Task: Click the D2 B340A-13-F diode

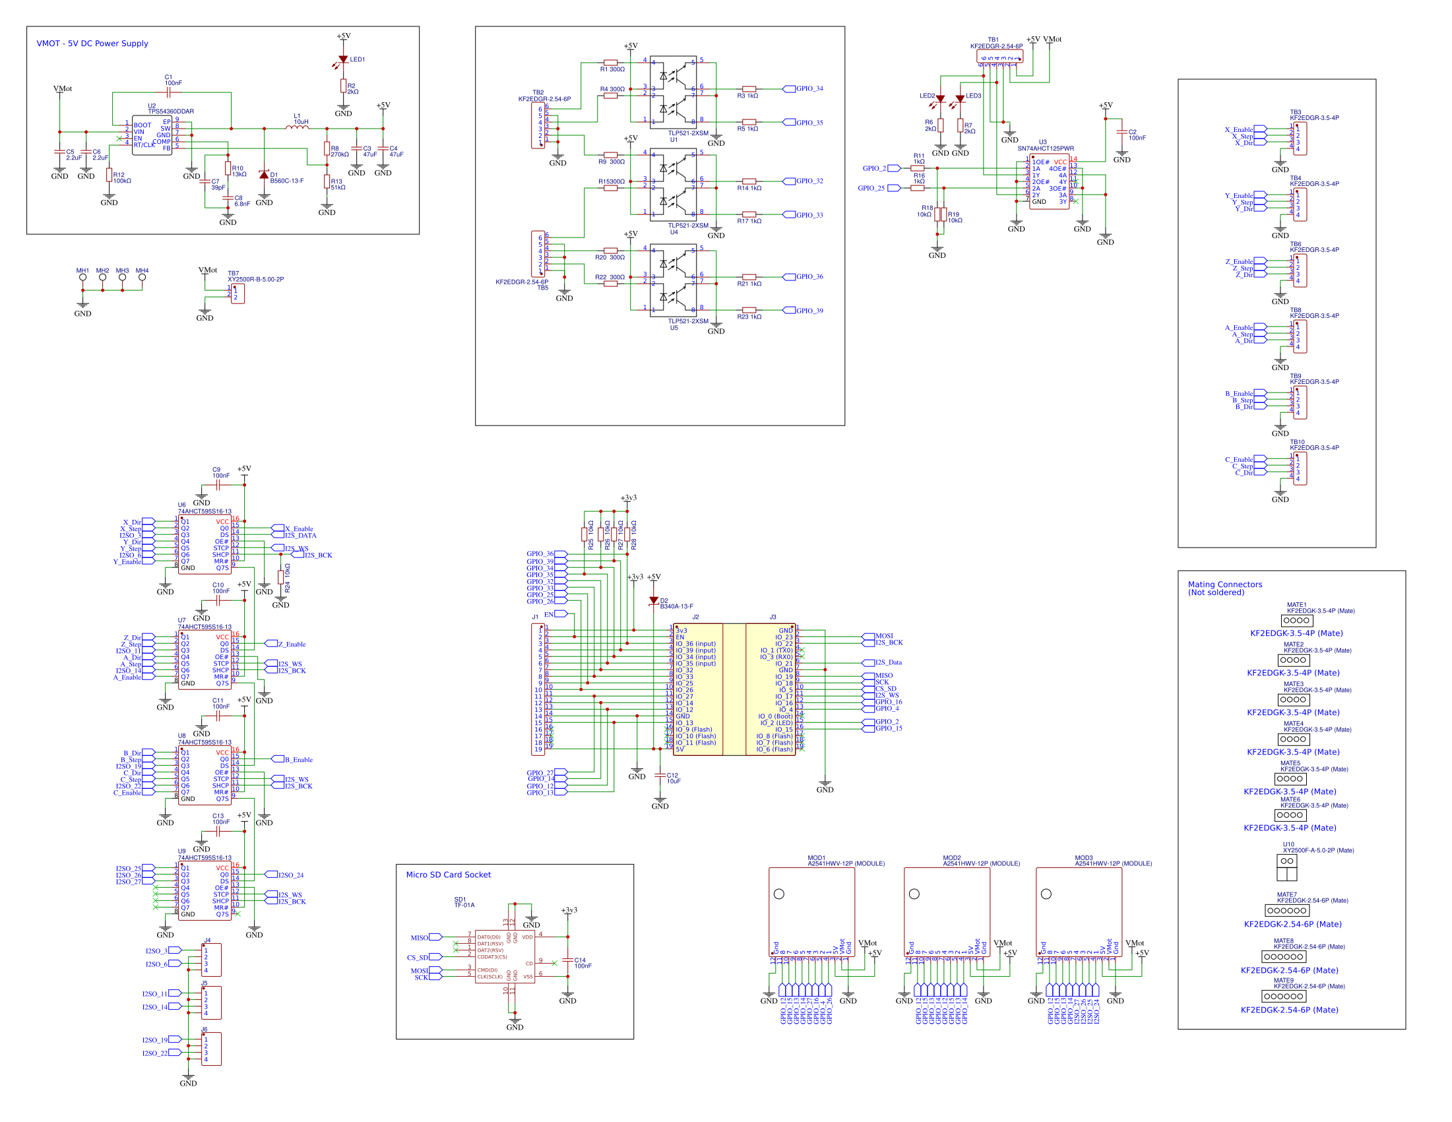Action: pos(654,600)
